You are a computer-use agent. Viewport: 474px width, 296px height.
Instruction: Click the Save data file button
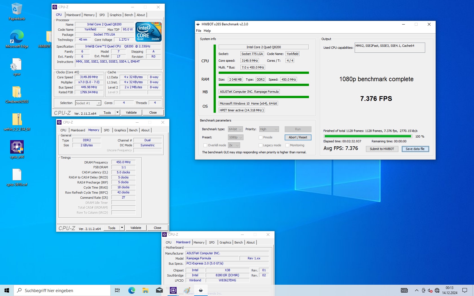click(x=415, y=149)
